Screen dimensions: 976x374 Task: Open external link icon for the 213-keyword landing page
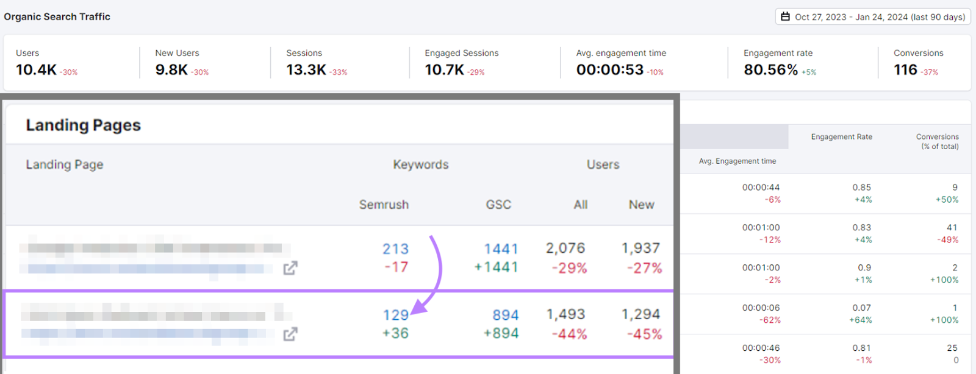coord(290,268)
